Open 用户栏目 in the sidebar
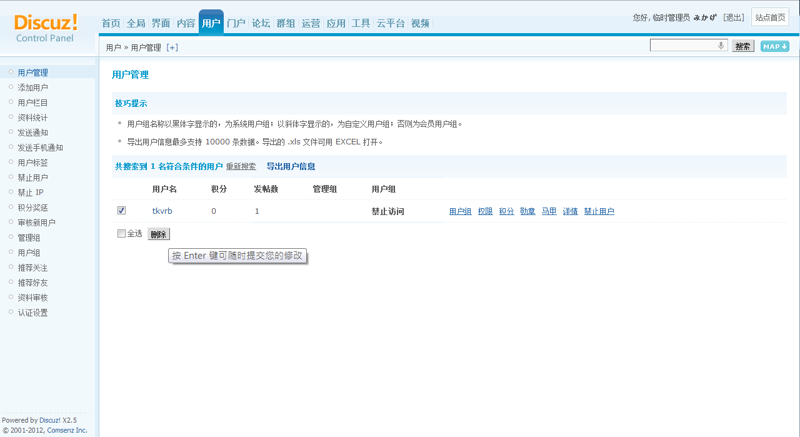The height and width of the screenshot is (437, 800). tap(32, 103)
